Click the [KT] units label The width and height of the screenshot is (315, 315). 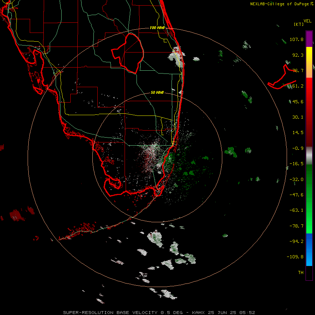coord(299,24)
